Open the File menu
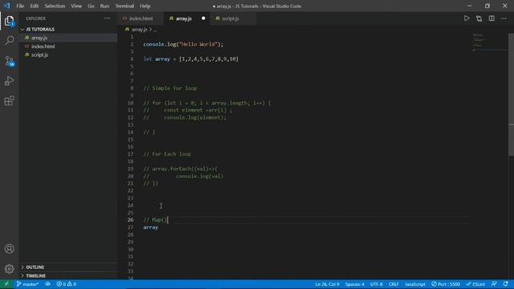514x289 pixels. pyautogui.click(x=20, y=6)
